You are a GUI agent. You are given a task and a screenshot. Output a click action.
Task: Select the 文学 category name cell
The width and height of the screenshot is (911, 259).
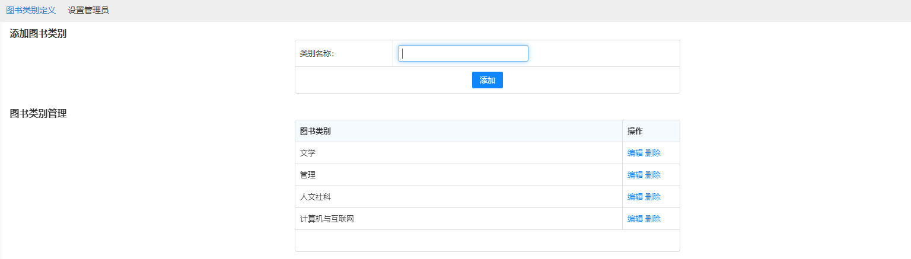(308, 153)
